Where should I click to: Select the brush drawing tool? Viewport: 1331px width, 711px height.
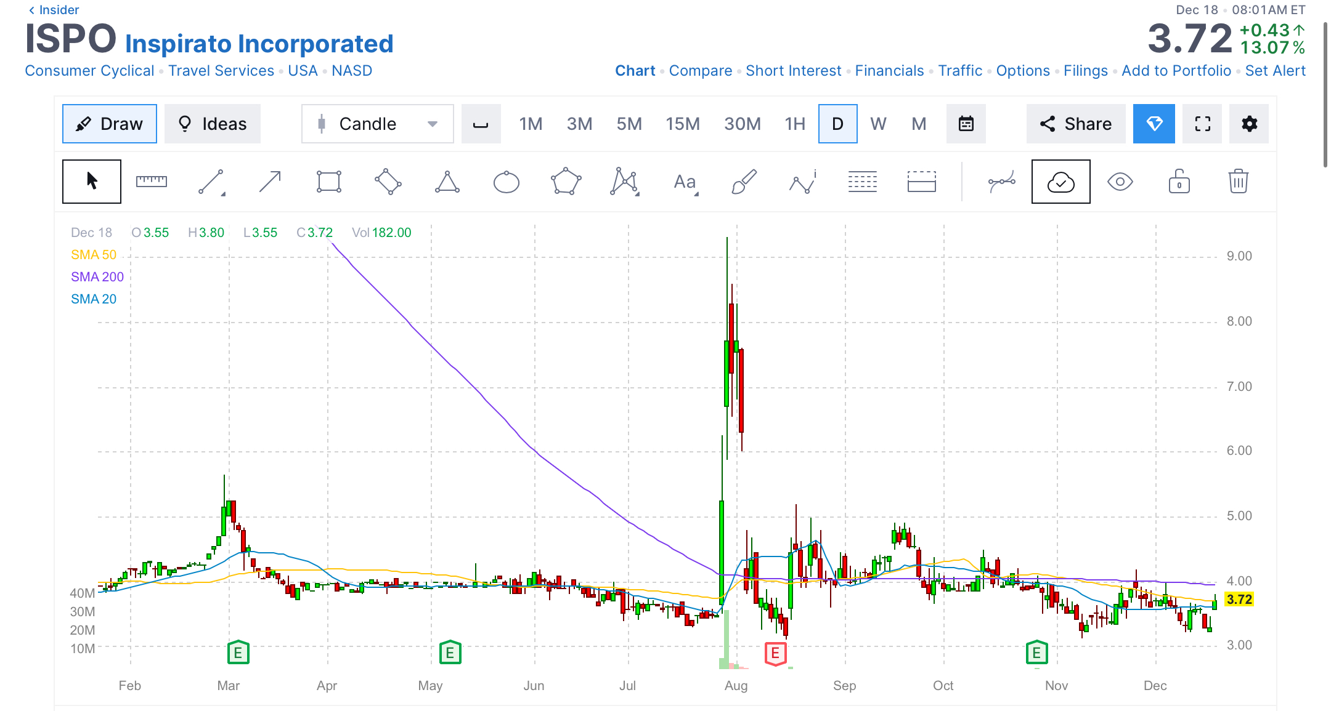(x=743, y=182)
